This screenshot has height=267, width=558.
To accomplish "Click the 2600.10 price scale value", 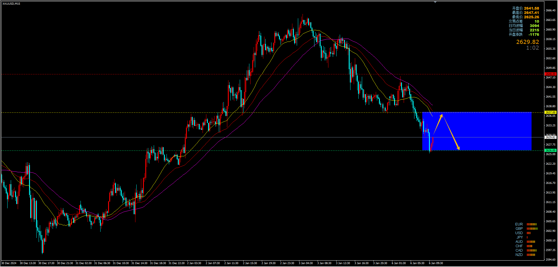I will pos(550,241).
